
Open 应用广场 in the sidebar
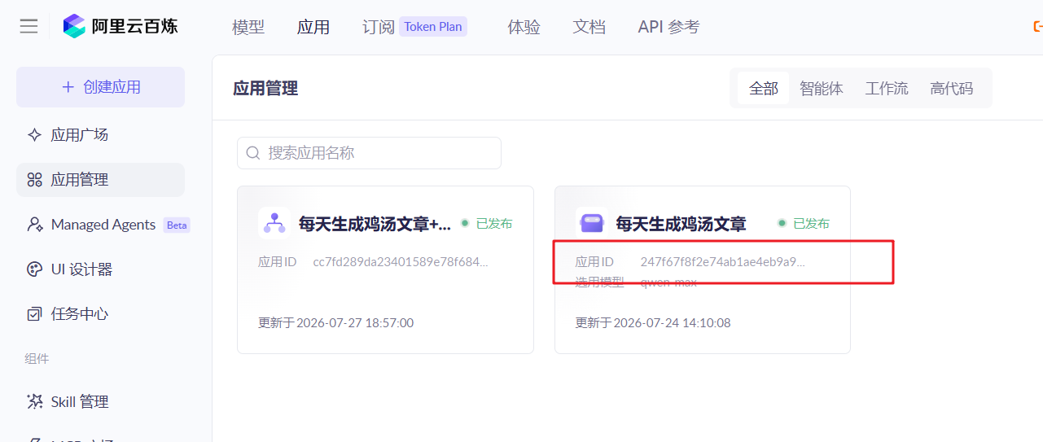[x=100, y=135]
